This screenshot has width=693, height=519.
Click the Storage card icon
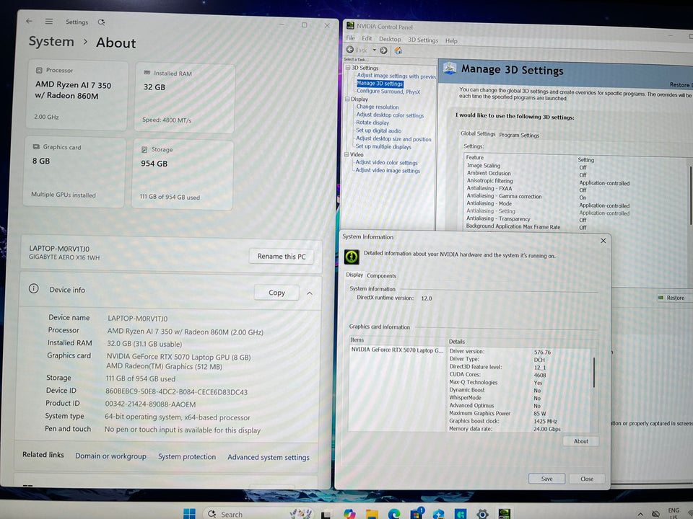[x=144, y=150]
